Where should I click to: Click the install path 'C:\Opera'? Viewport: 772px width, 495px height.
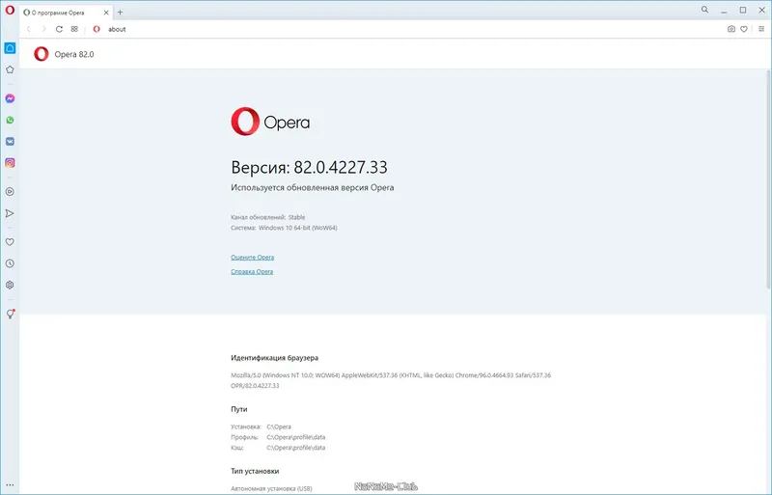[x=279, y=427]
